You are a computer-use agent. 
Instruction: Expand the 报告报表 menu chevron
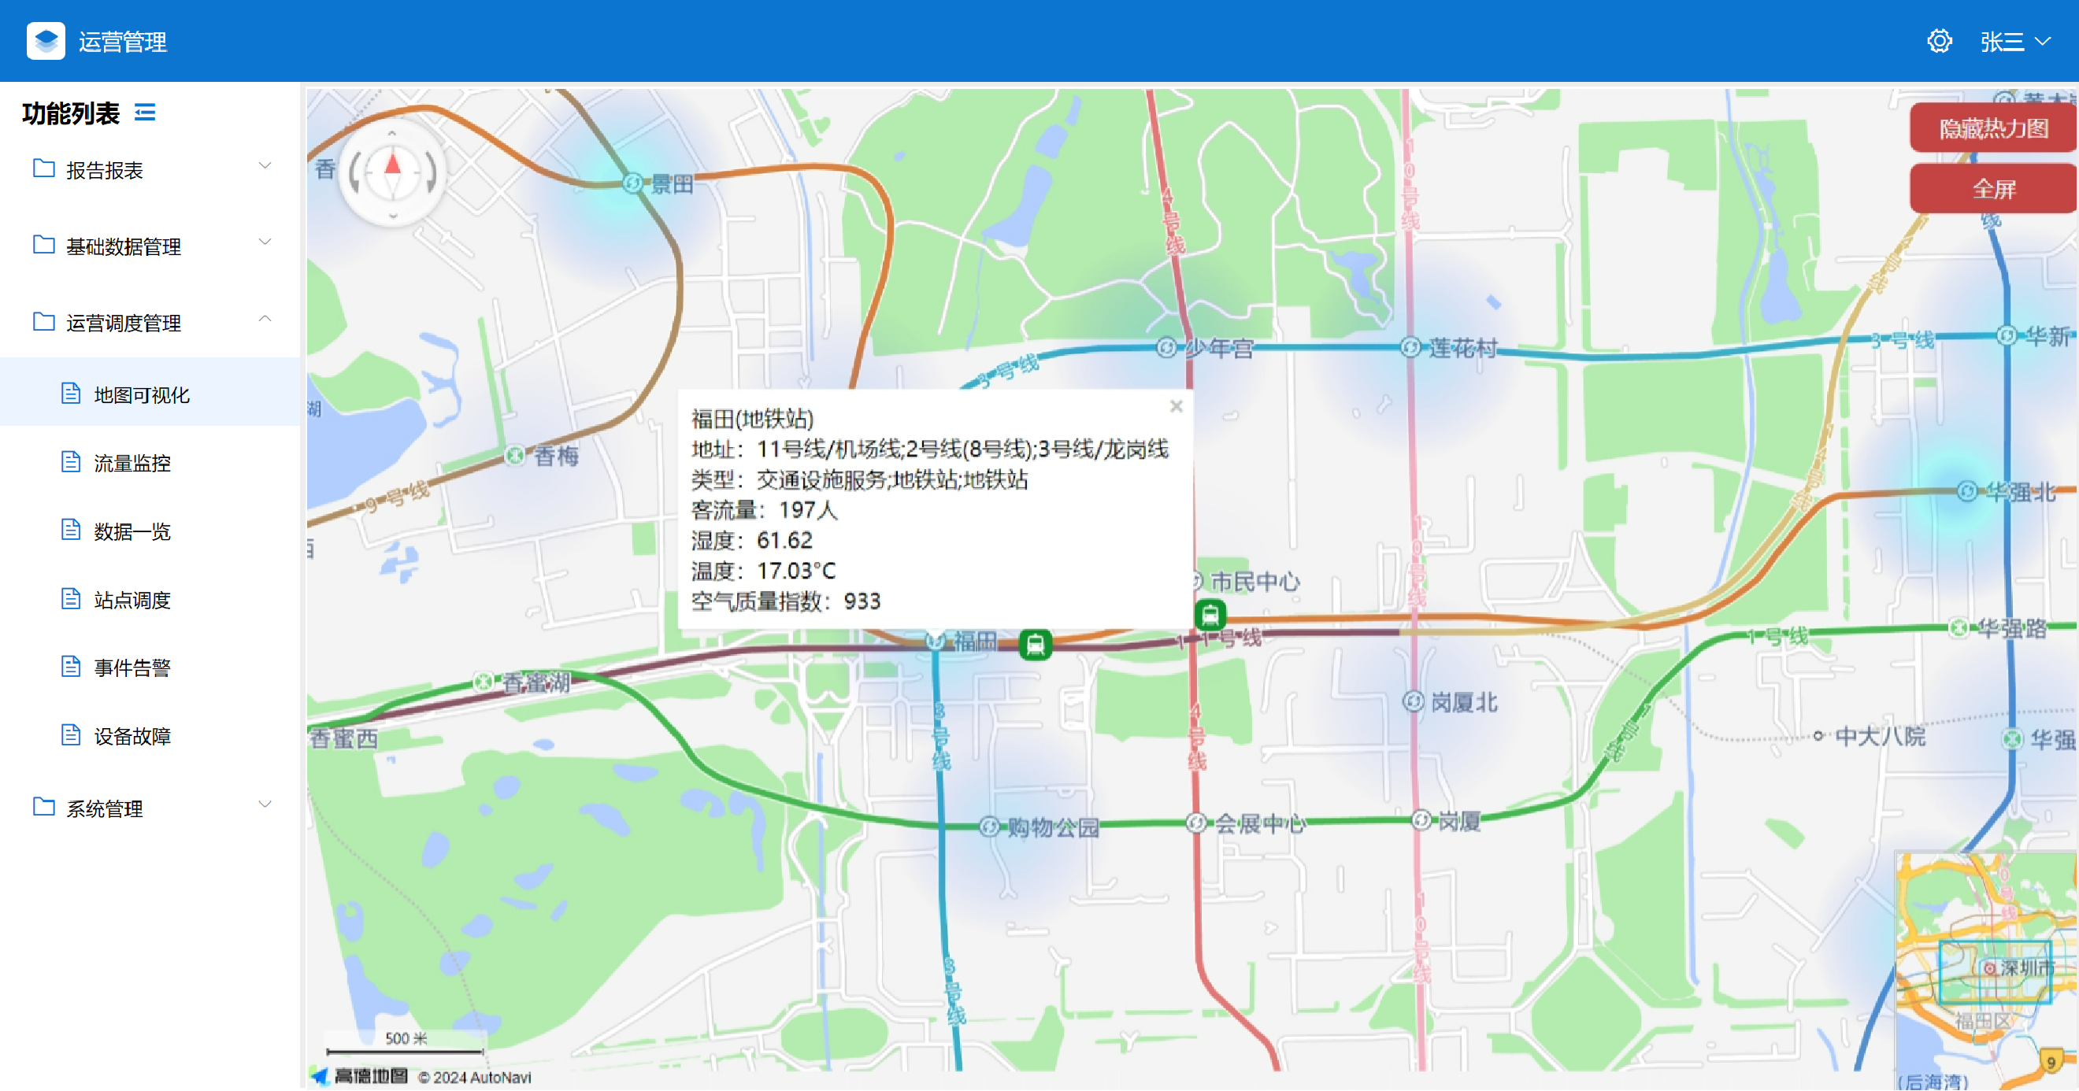point(265,166)
